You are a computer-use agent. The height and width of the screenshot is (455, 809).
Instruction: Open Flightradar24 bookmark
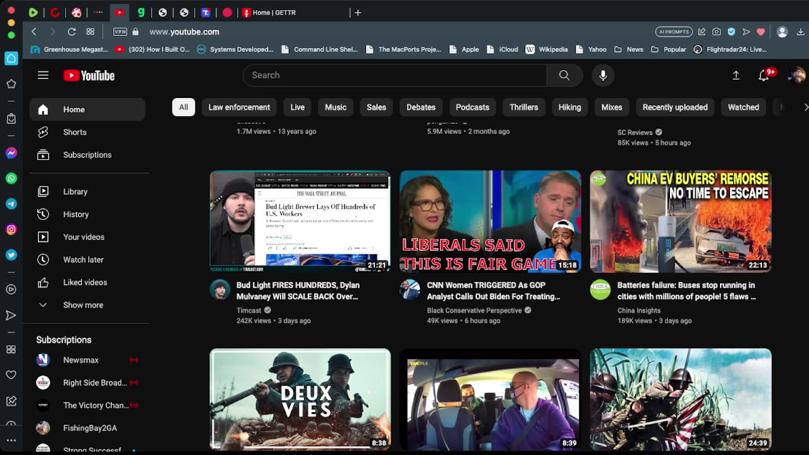[730, 49]
